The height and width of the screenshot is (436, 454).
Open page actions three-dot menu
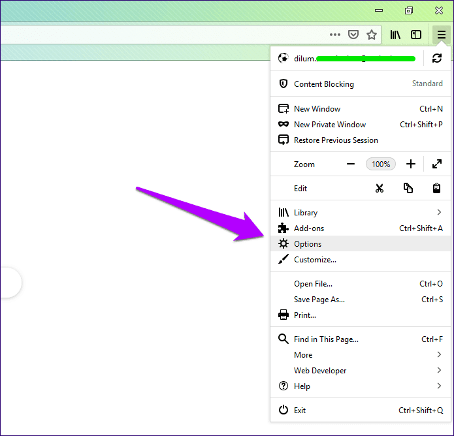point(335,35)
